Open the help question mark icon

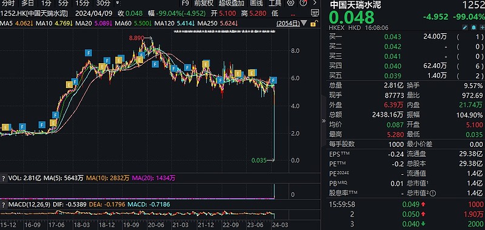[x=304, y=4]
